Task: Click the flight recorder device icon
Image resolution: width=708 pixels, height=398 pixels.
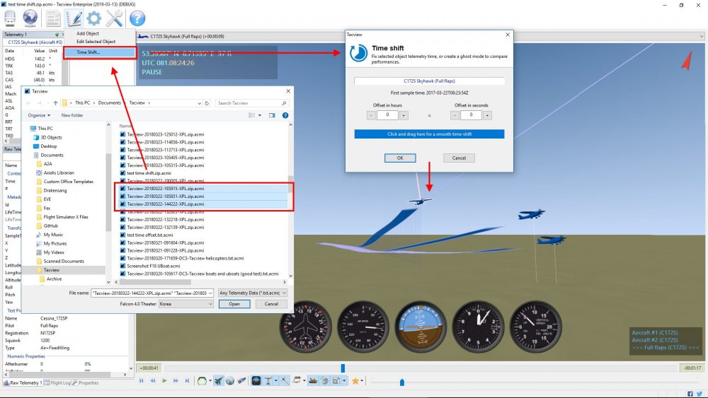Action: tap(10, 18)
